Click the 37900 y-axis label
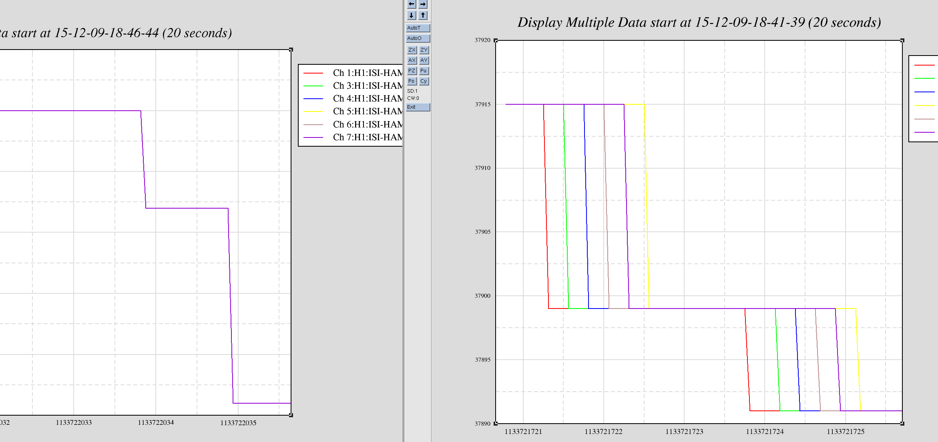This screenshot has height=442, width=938. pyautogui.click(x=482, y=296)
